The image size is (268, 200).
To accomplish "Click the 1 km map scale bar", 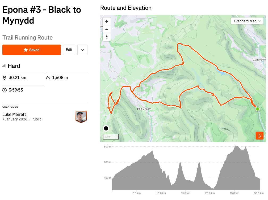I will [111, 137].
